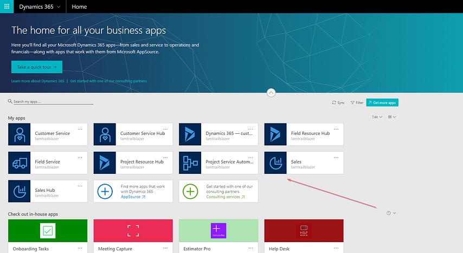Click Take a quick tour button
Screen dimensions: 463x253
tap(37, 67)
